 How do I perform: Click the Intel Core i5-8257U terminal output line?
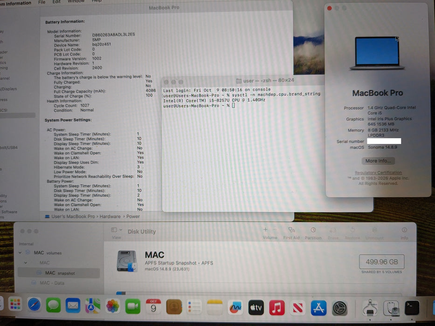[214, 100]
